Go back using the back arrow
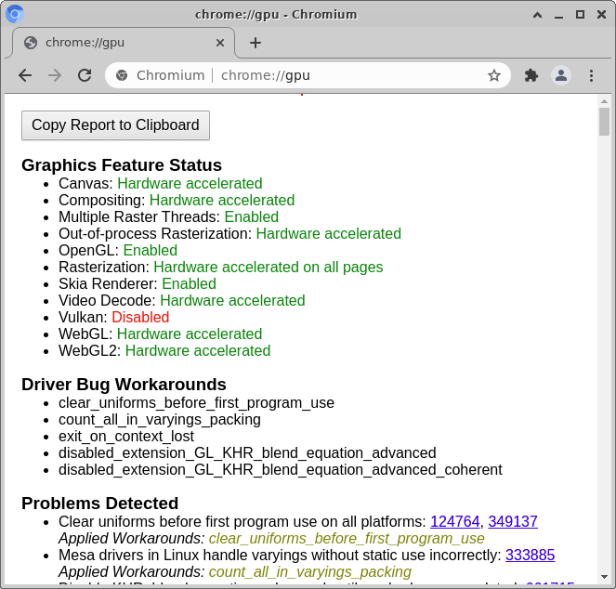The height and width of the screenshot is (589, 616). click(25, 75)
